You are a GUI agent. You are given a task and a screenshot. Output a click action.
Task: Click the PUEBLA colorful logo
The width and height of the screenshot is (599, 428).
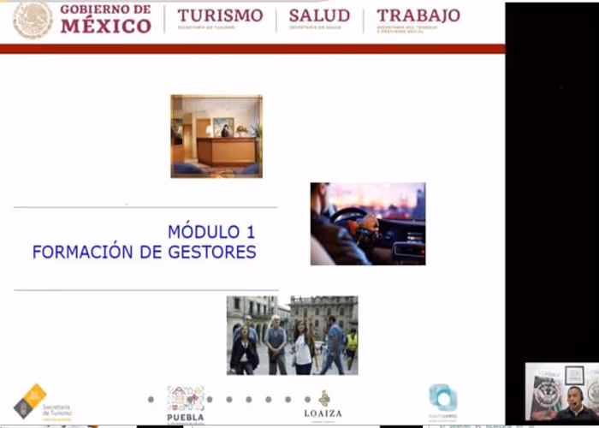pos(186,405)
